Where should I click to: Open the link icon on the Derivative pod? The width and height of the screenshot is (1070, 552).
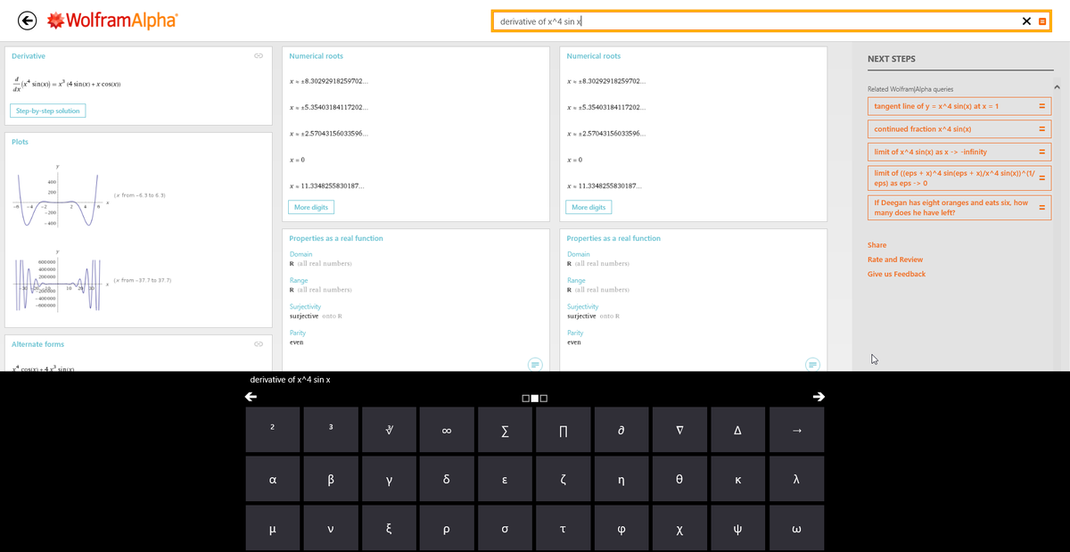258,55
